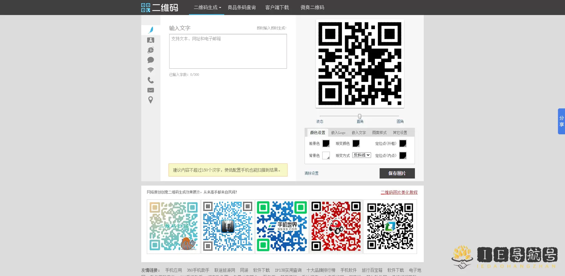The width and height of the screenshot is (565, 276).
Task: Switch to the 嵌入Logo tab
Action: click(x=338, y=133)
